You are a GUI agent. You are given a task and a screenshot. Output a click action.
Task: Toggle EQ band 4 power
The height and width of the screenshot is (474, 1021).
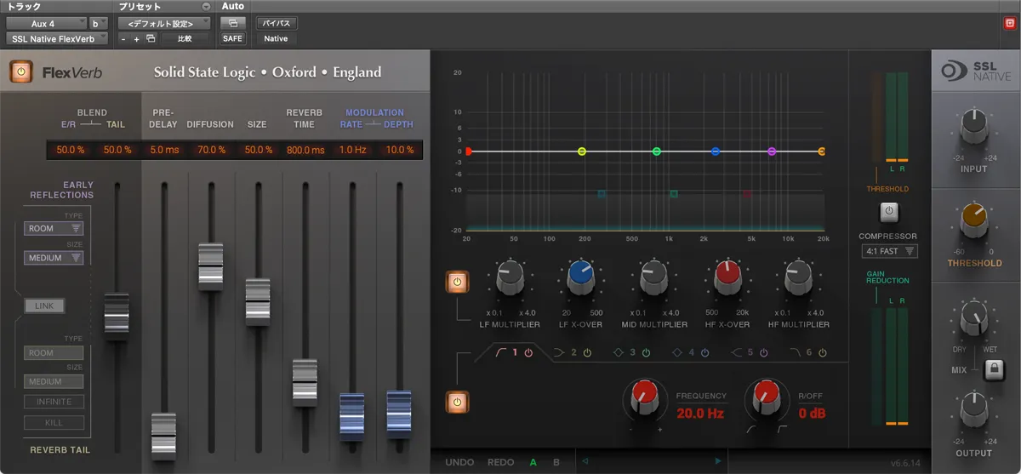pyautogui.click(x=704, y=352)
